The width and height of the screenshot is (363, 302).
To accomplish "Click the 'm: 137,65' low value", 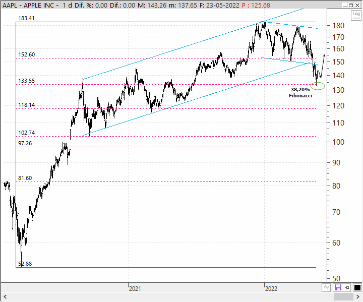I will coord(183,6).
